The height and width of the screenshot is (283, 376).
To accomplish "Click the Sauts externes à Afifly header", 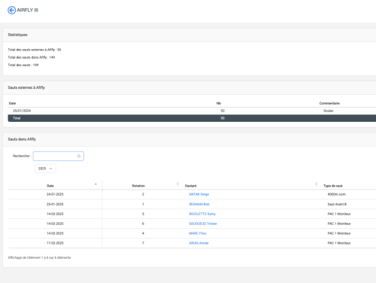I will [190, 87].
